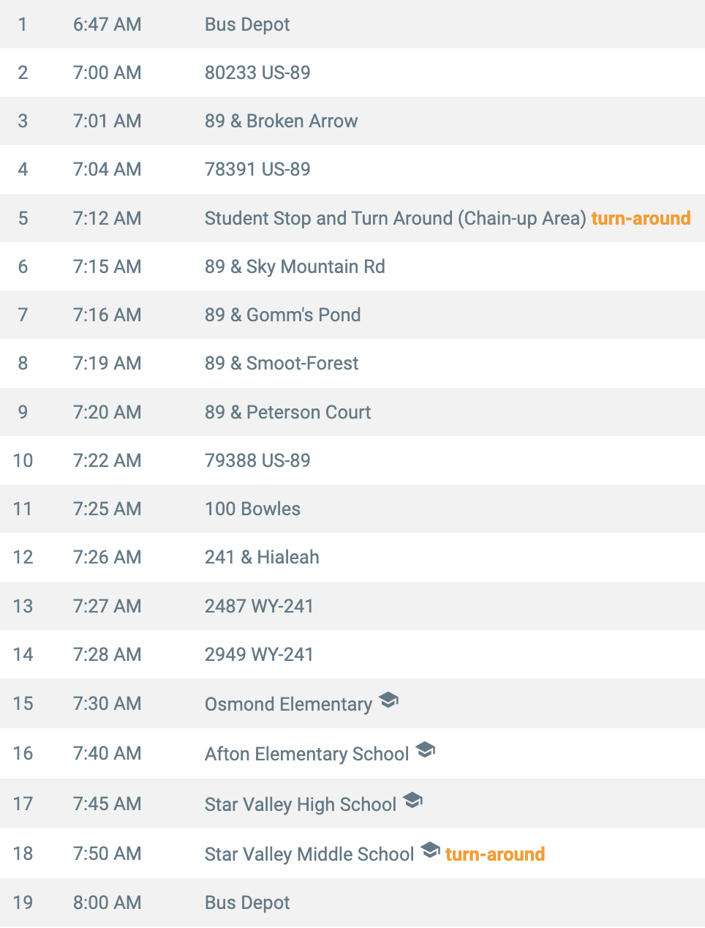This screenshot has width=705, height=928.
Task: Click the school icon beside Osmond Elementary
Action: 388,700
